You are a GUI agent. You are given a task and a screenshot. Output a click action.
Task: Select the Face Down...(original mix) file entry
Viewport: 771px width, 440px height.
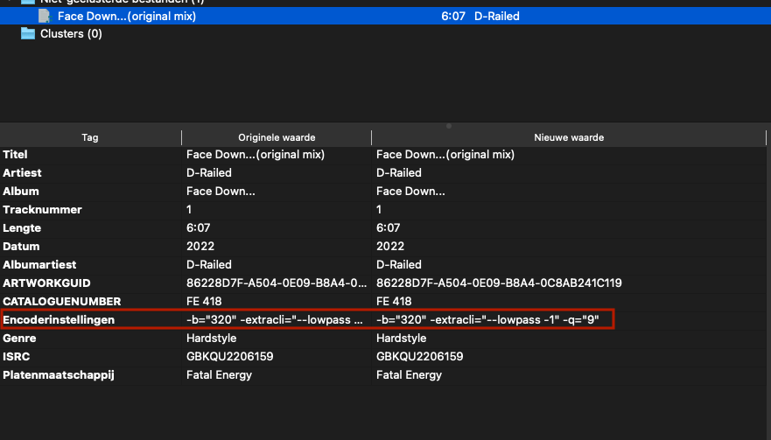(127, 16)
